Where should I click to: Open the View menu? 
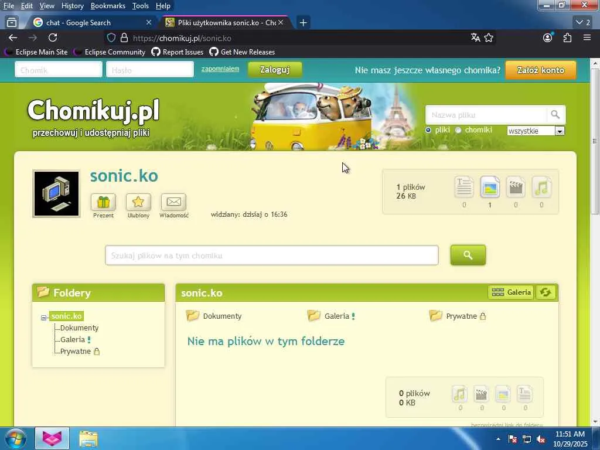click(x=47, y=6)
